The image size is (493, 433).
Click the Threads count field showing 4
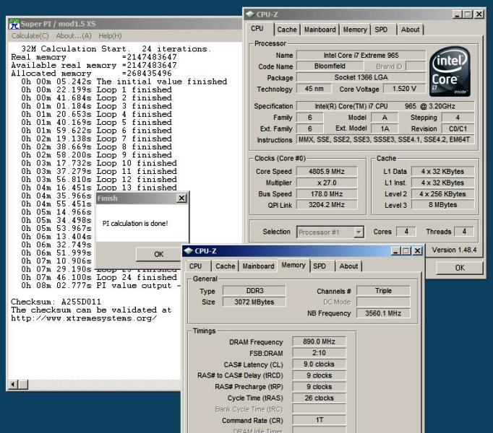click(x=464, y=232)
